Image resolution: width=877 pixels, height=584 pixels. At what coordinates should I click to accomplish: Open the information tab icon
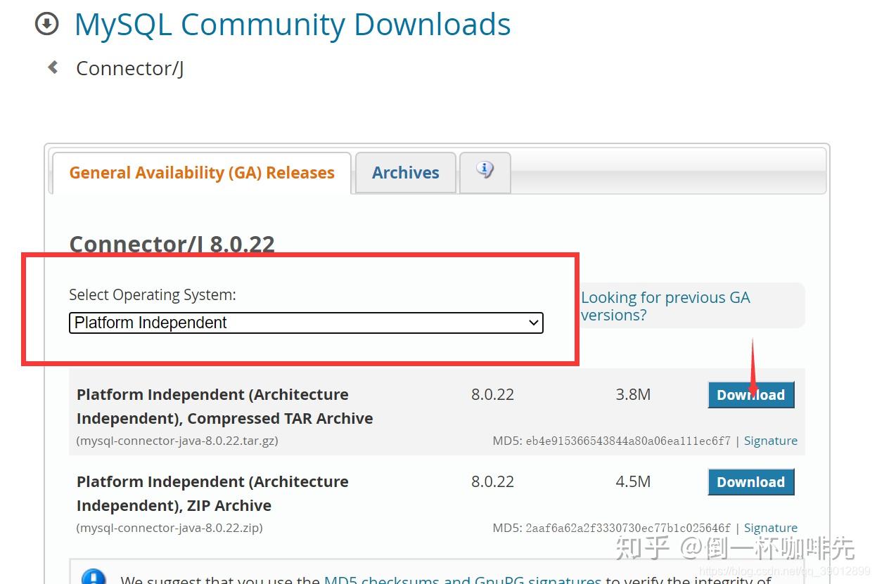pos(485,171)
